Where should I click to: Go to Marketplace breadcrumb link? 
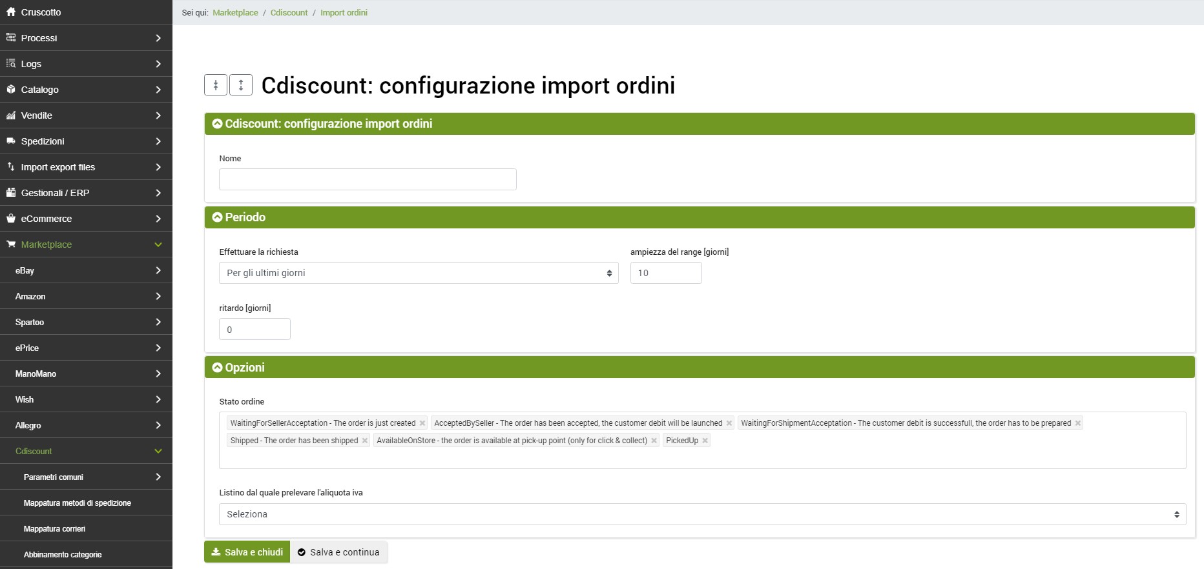(235, 13)
